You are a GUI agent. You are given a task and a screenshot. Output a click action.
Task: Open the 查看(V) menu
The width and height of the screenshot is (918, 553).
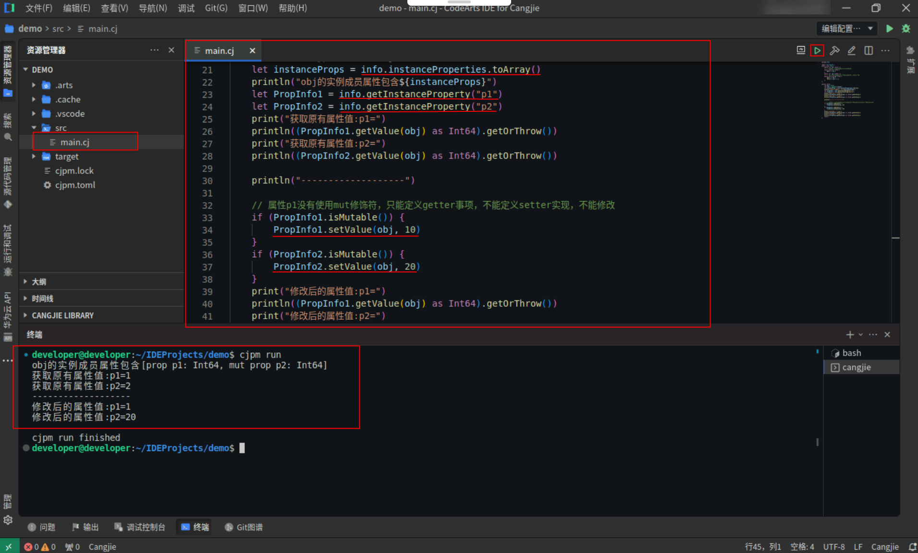(x=114, y=8)
